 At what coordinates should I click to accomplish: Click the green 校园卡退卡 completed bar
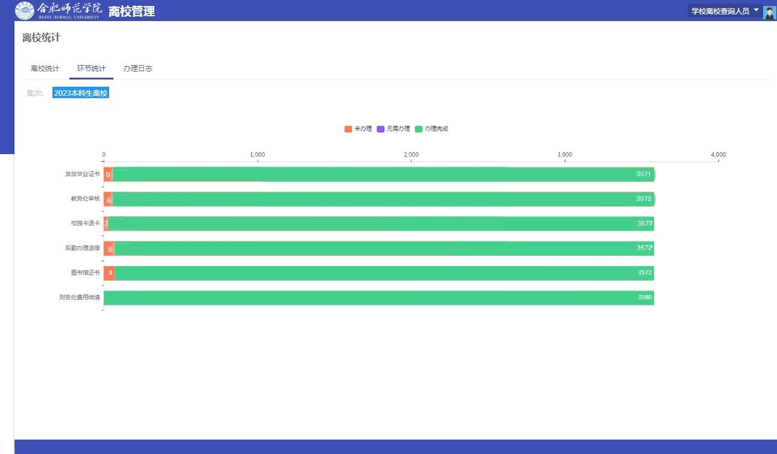tap(380, 224)
